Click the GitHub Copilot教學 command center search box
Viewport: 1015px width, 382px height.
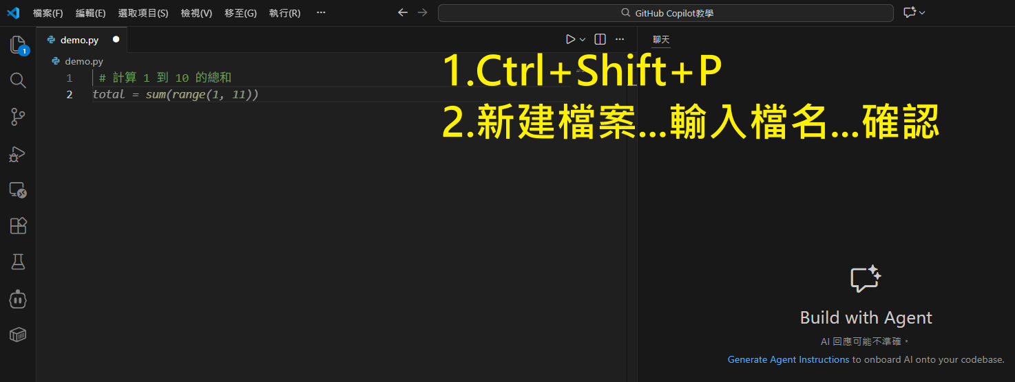[666, 13]
